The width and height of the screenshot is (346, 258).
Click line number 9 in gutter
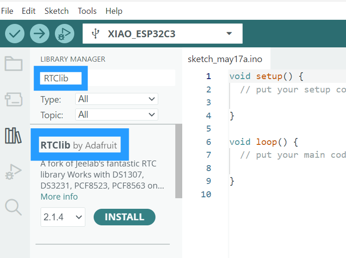click(209, 181)
